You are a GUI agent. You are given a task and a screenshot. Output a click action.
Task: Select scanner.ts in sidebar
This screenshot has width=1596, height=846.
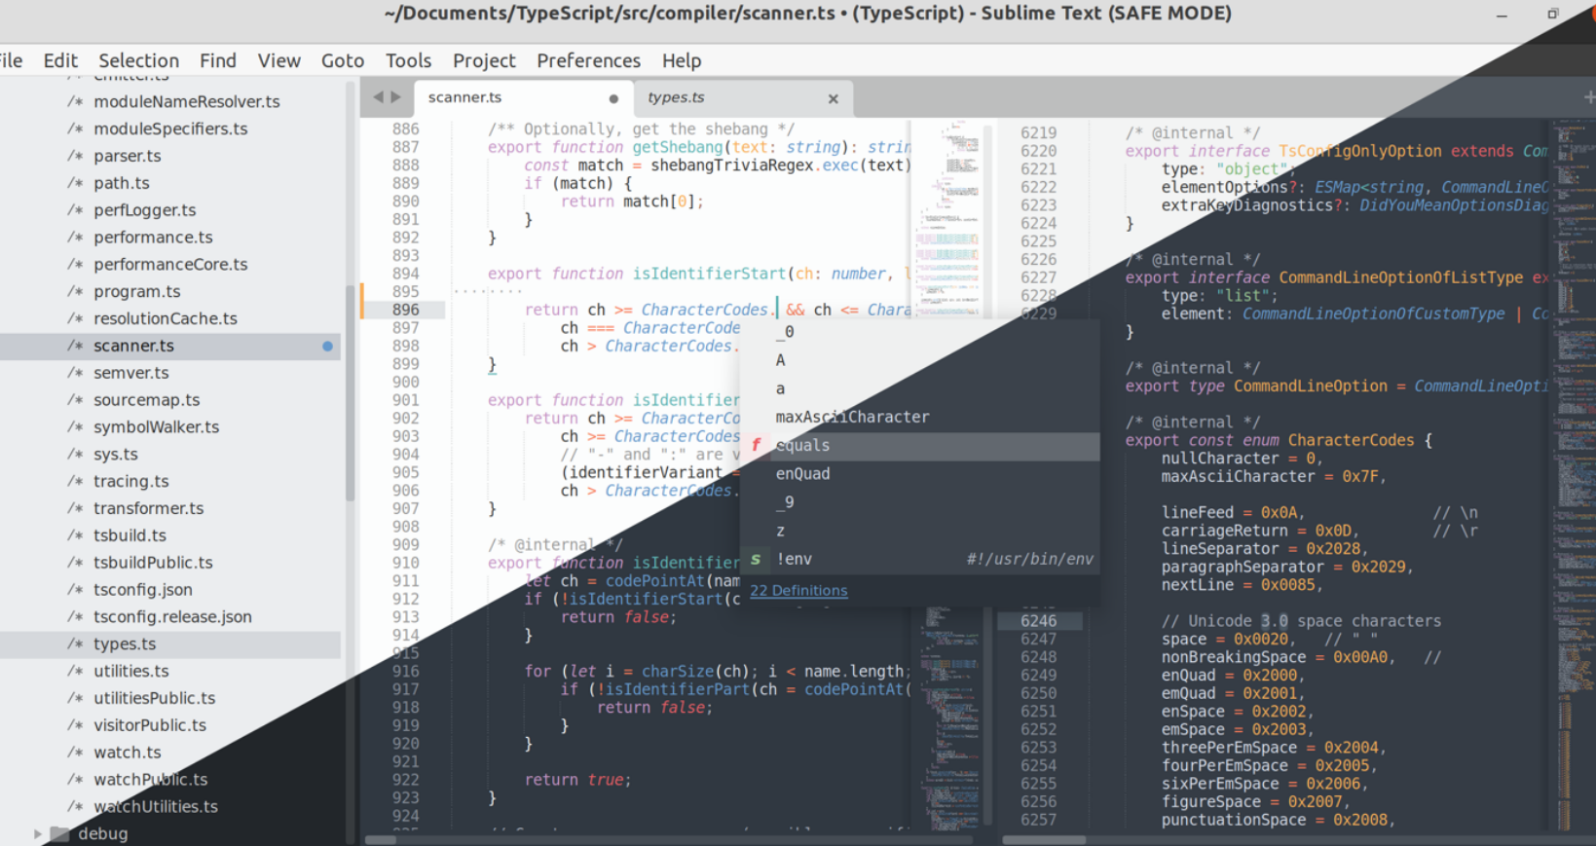coord(170,346)
